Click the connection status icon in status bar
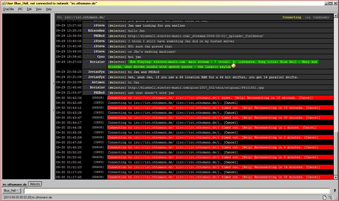The image size is (339, 201). pos(330,197)
